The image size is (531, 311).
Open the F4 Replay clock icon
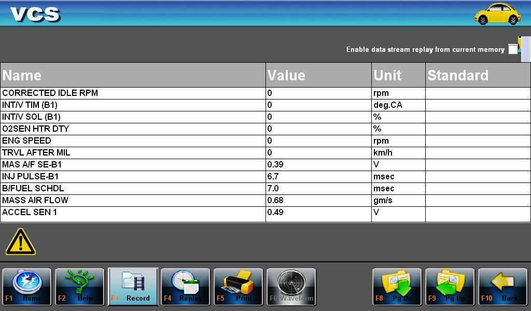coord(185,287)
